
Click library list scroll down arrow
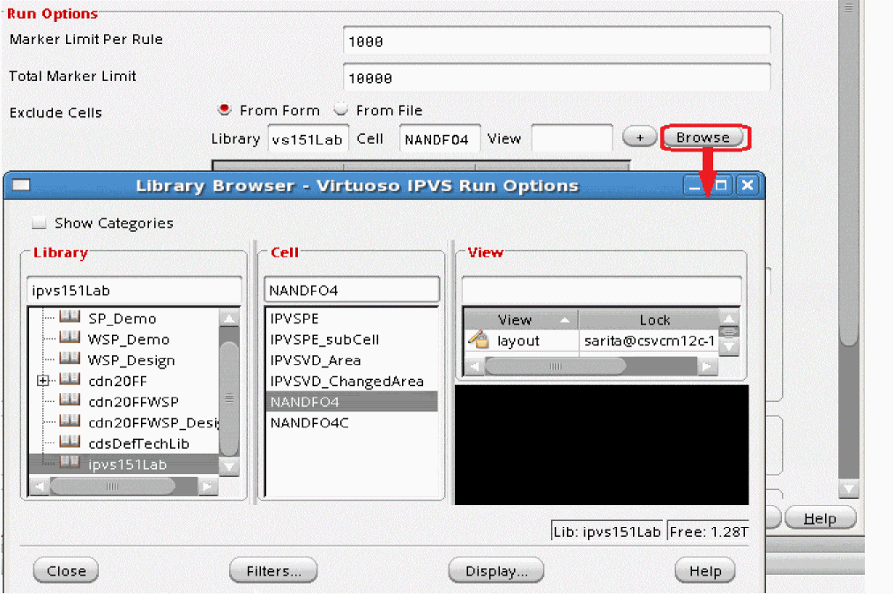coord(229,466)
